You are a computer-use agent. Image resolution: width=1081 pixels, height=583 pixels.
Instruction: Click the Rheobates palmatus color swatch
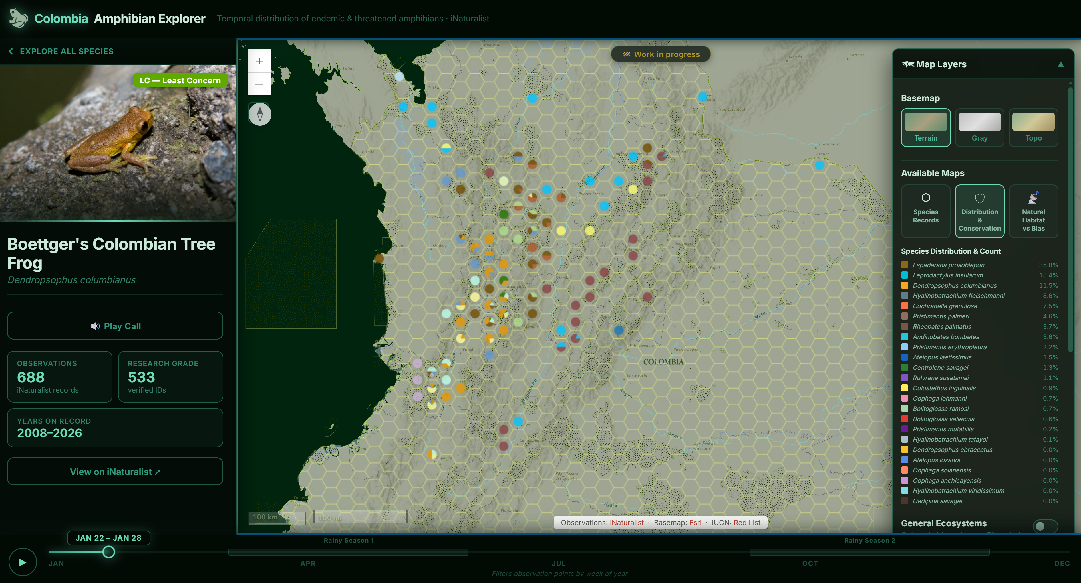point(905,326)
